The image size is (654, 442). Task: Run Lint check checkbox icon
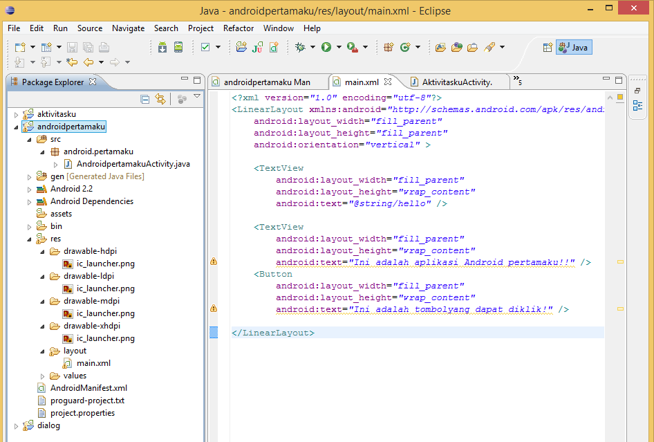[205, 47]
